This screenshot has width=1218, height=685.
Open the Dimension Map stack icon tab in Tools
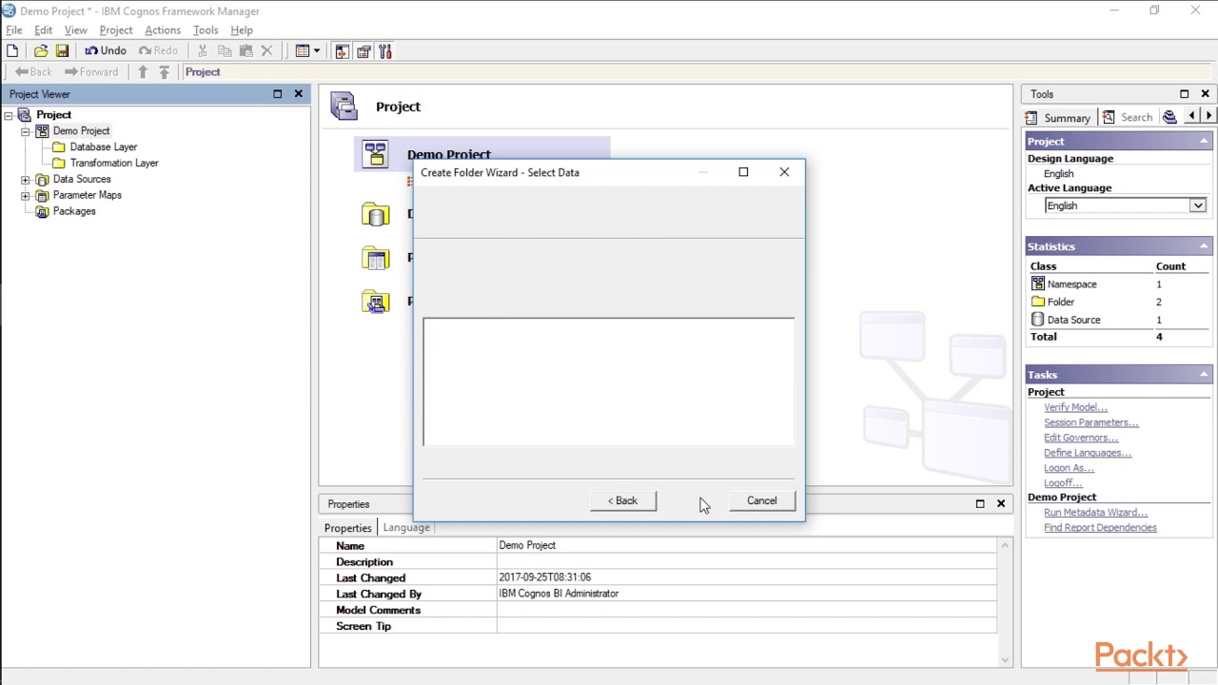pyautogui.click(x=1169, y=117)
